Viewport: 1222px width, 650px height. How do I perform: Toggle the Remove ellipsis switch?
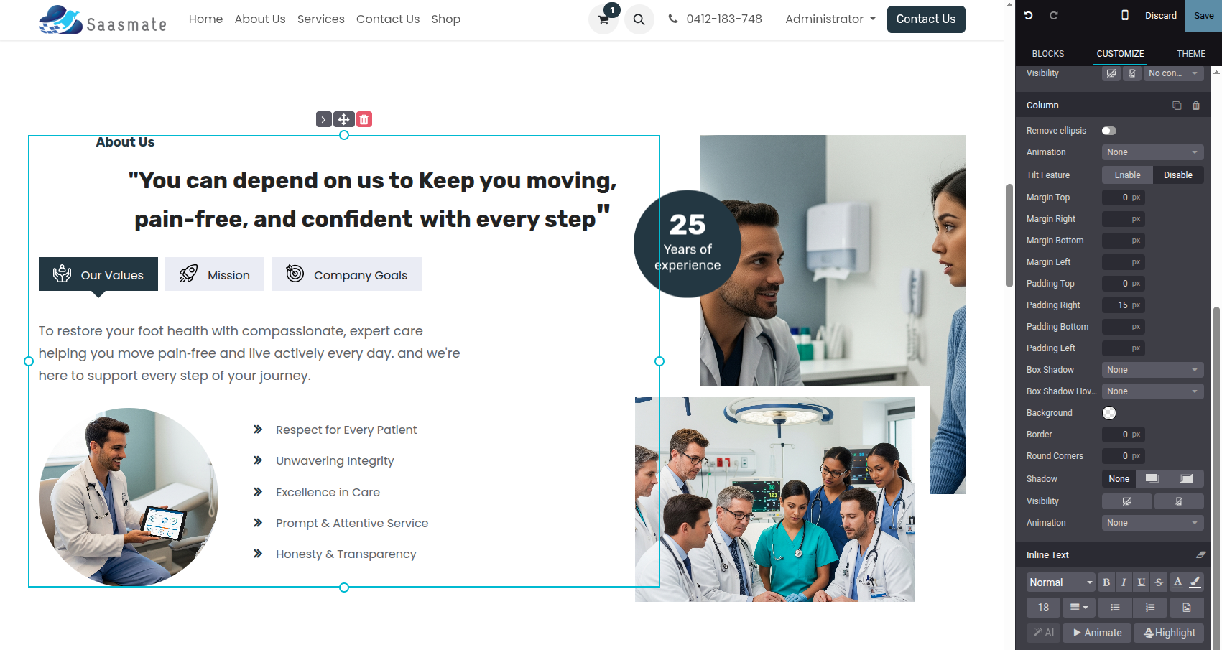[x=1109, y=131]
